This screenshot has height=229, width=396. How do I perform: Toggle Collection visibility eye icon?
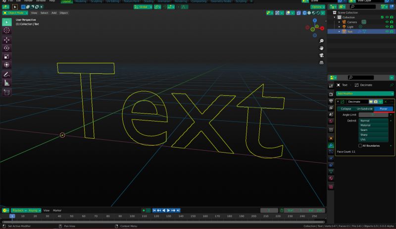pos(387,17)
